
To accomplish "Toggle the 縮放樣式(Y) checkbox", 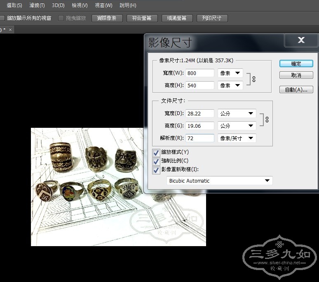I will point(156,152).
